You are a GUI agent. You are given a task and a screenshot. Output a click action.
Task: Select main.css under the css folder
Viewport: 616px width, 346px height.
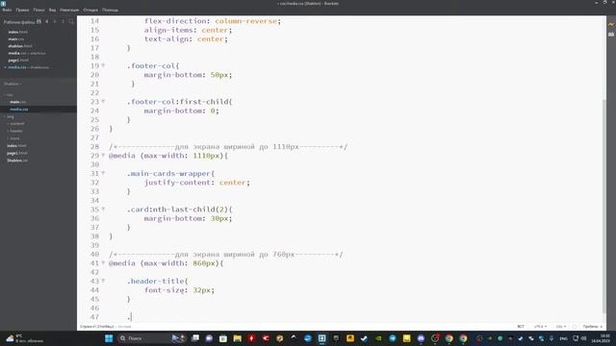[17, 102]
